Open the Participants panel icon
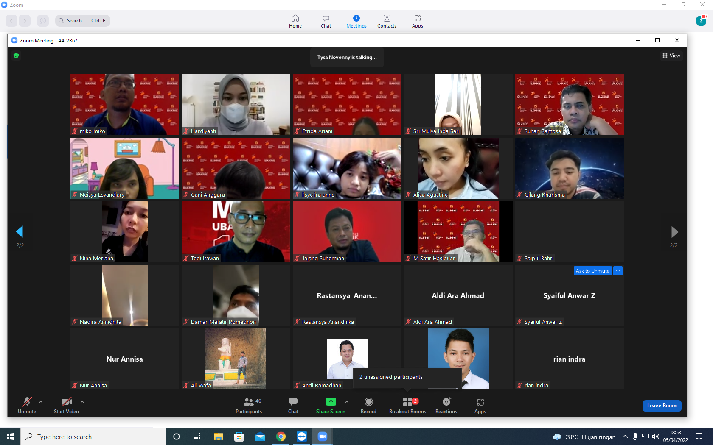Screen dimensions: 713x445 pyautogui.click(x=248, y=402)
